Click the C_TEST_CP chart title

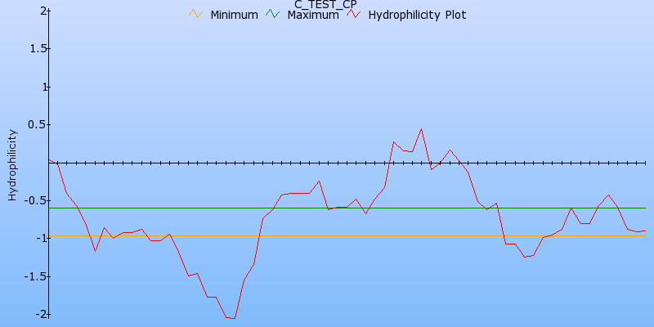(x=325, y=4)
